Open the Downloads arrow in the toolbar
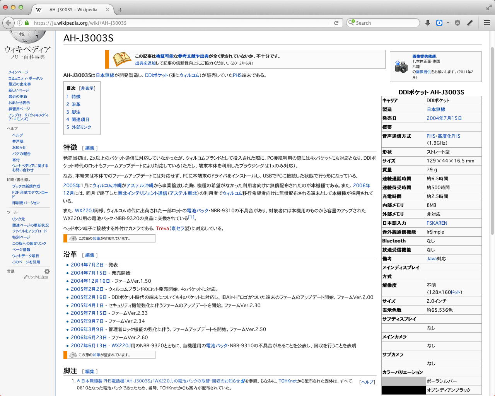Image resolution: width=495 pixels, height=396 pixels. coord(427,23)
